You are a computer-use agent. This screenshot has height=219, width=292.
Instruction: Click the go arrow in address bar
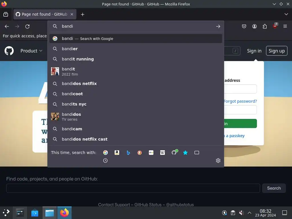click(218, 27)
